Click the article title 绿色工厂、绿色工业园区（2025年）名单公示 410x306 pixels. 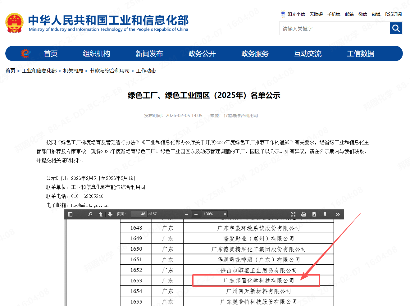204,95
